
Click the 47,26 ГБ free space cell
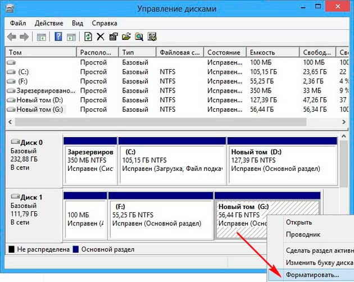tap(315, 100)
